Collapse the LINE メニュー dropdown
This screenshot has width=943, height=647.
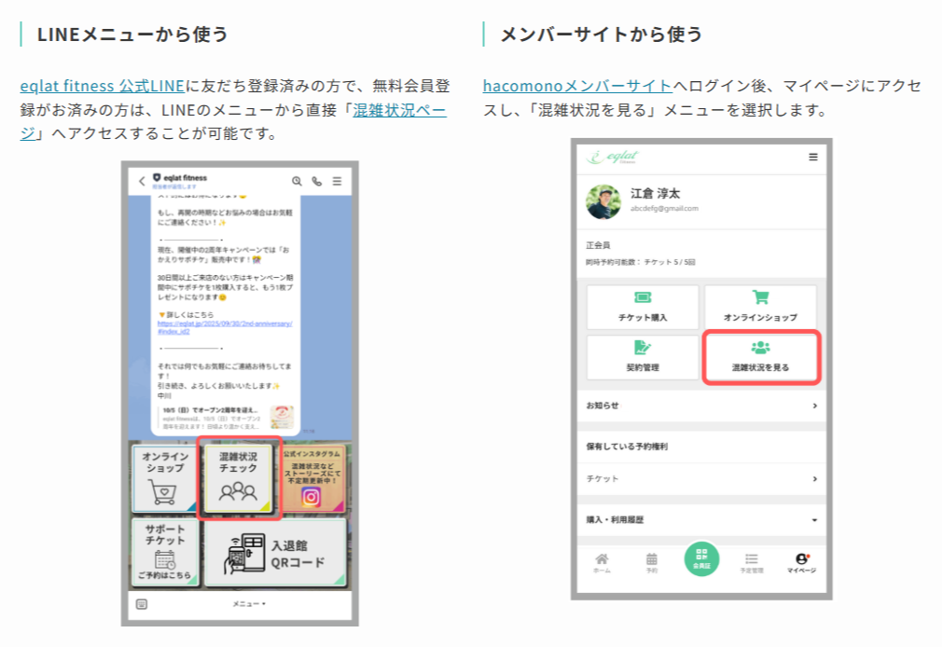[x=249, y=604]
